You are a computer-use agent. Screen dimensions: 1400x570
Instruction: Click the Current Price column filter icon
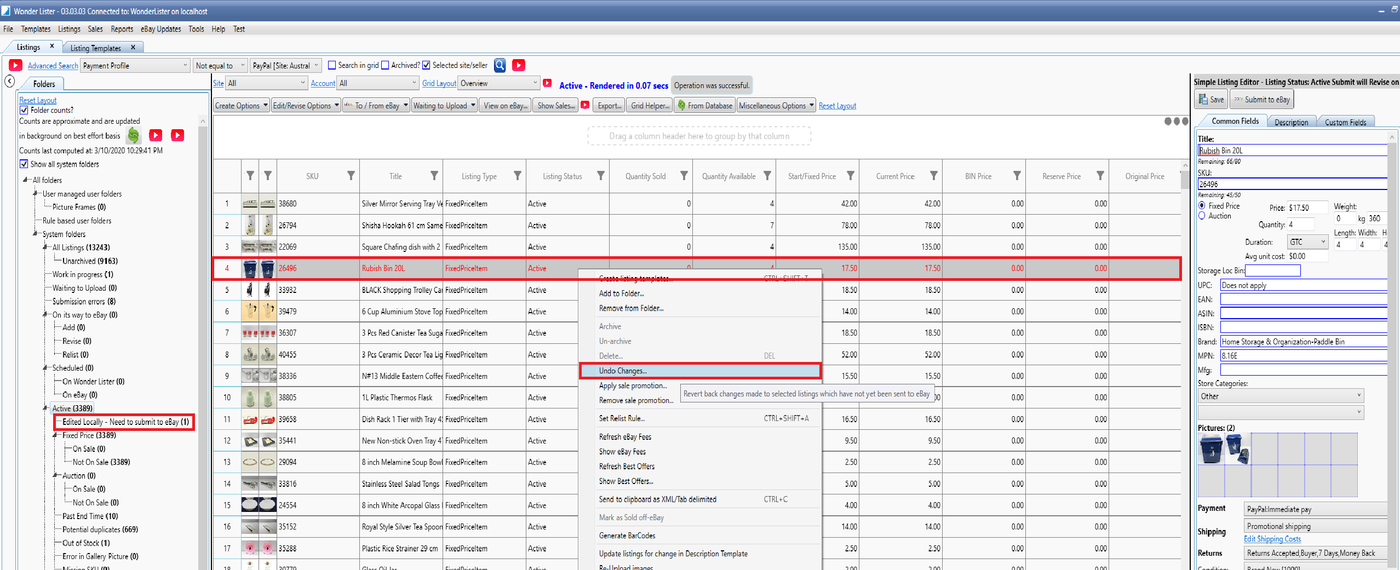click(934, 176)
